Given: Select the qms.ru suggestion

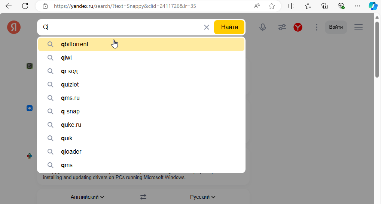Looking at the screenshot, I should tap(141, 98).
